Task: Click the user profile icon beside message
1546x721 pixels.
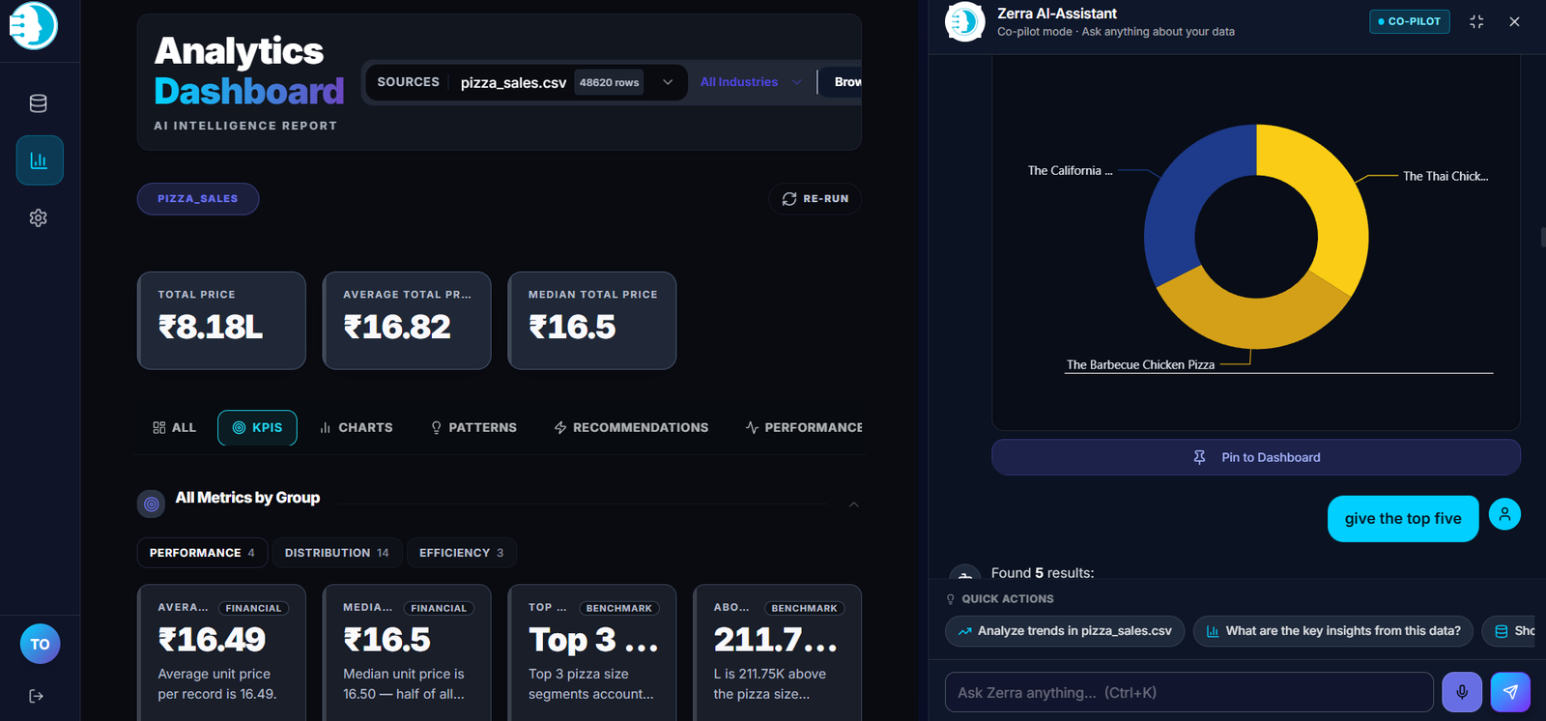Action: click(x=1504, y=514)
